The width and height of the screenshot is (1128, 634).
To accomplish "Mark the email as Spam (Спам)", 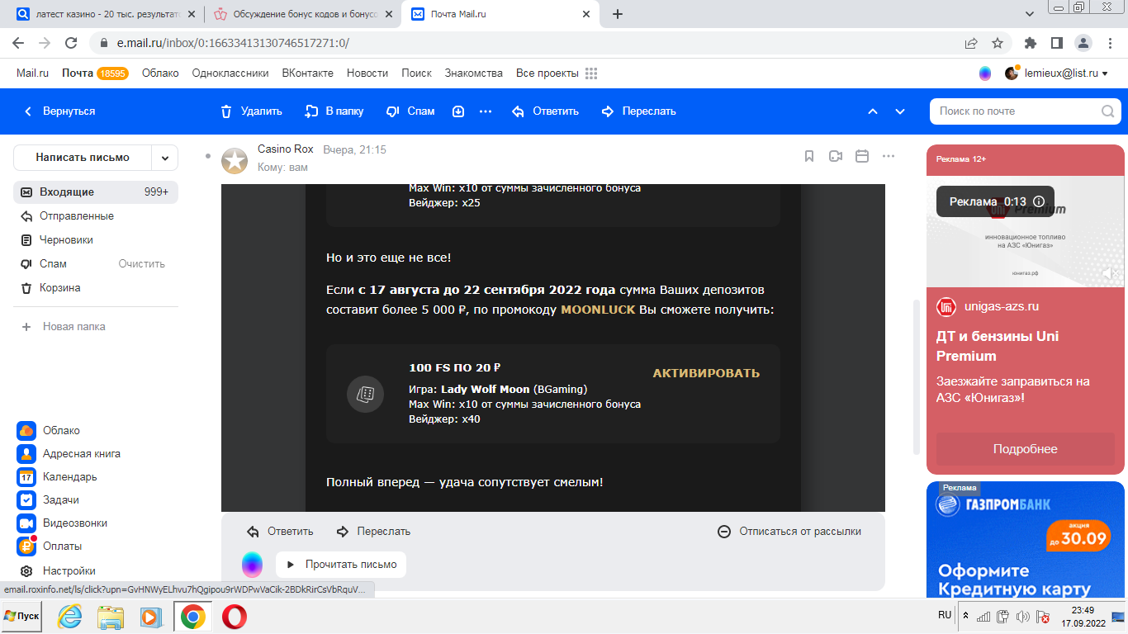I will [410, 111].
